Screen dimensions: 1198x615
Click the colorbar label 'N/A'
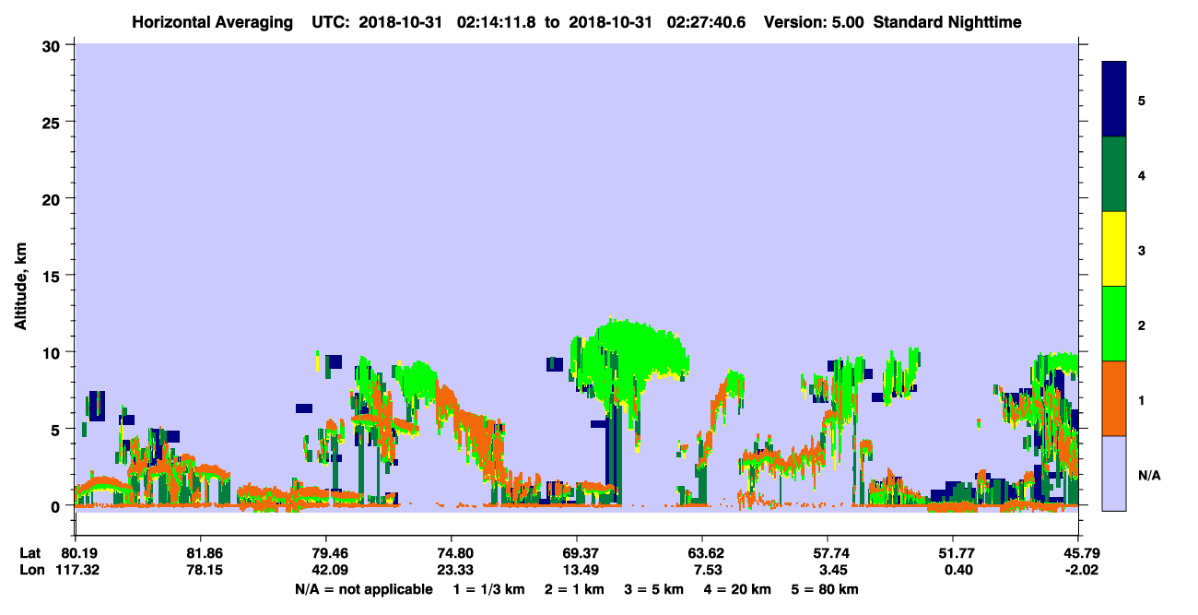[1148, 476]
